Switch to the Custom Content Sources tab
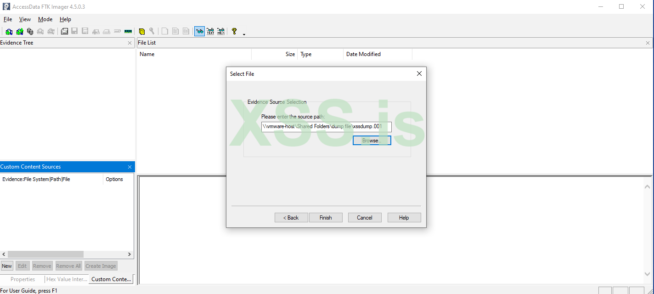654x294 pixels. pyautogui.click(x=111, y=279)
